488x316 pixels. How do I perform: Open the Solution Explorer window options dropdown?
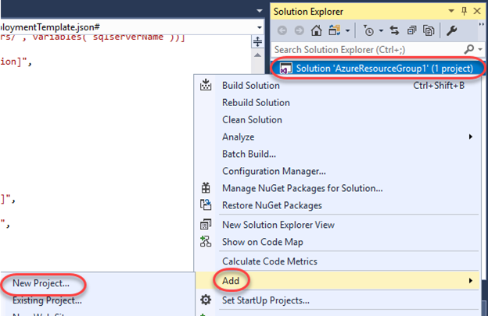pyautogui.click(x=451, y=11)
